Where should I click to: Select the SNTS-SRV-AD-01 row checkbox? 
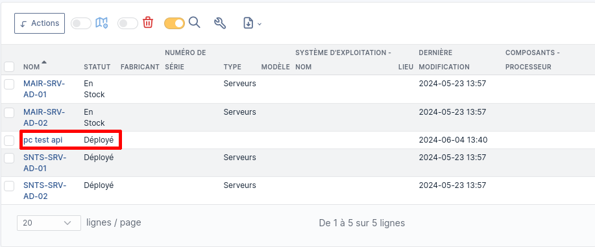coord(9,158)
